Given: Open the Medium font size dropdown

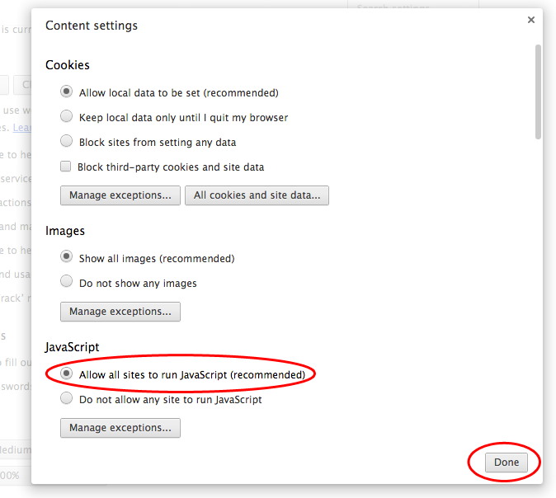Looking at the screenshot, I should coord(15,450).
